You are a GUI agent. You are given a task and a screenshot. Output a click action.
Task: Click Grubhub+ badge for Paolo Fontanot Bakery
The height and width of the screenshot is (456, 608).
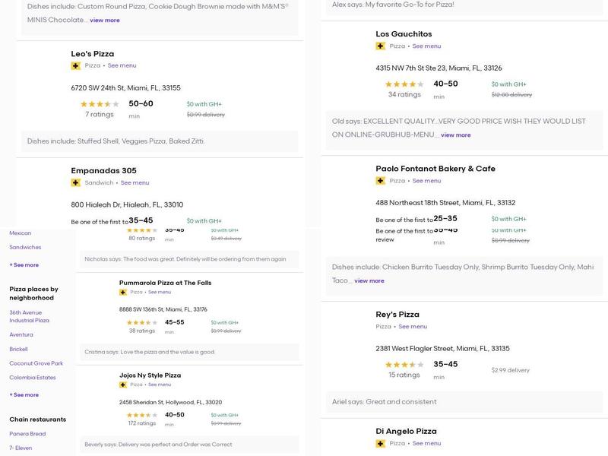(x=380, y=181)
